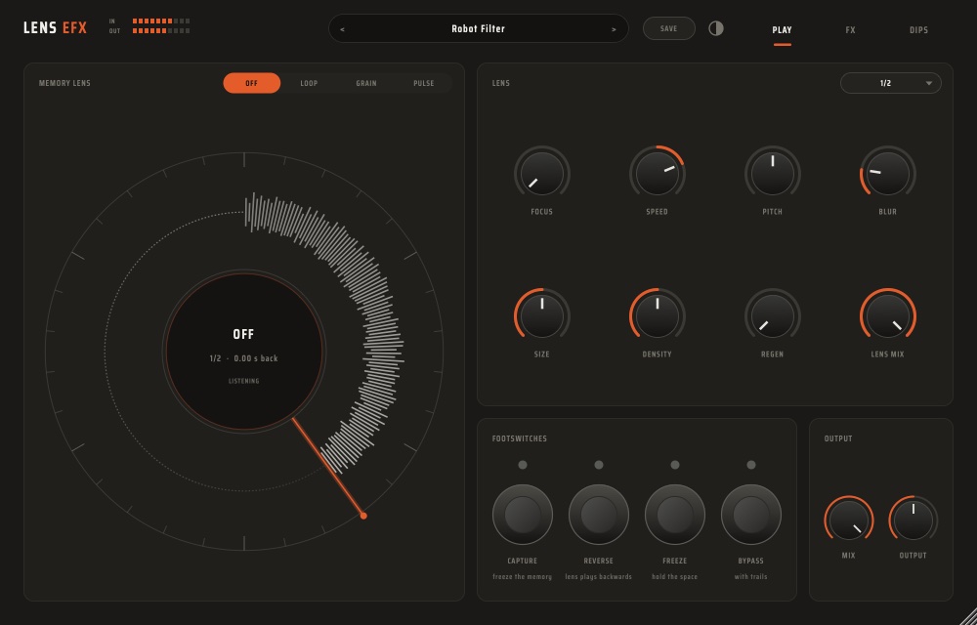This screenshot has width=977, height=625.
Task: Click the BLUR knob
Action: tap(888, 174)
